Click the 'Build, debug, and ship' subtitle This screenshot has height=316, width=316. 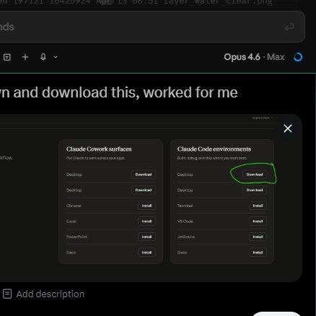tap(212, 158)
